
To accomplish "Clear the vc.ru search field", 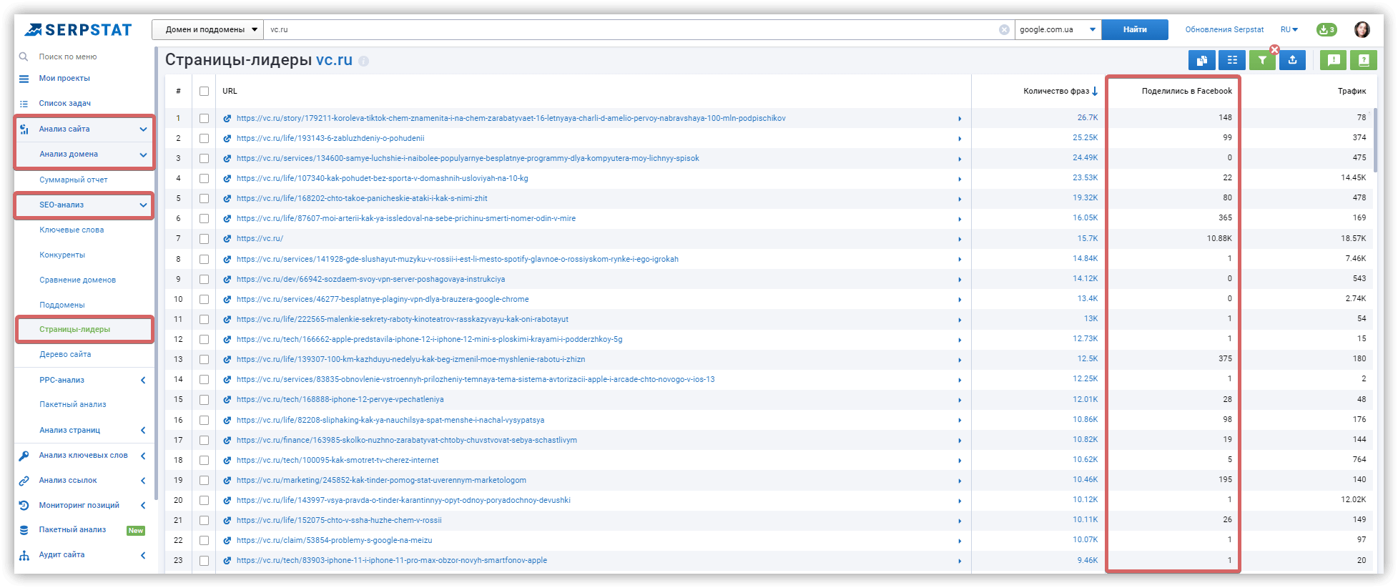I will 1004,29.
